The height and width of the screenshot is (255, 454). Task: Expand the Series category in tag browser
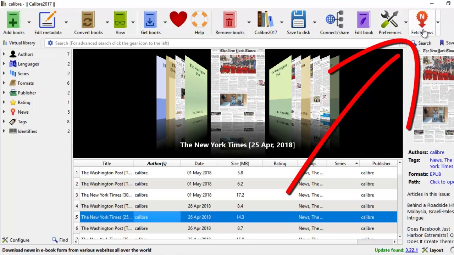[x=4, y=73]
